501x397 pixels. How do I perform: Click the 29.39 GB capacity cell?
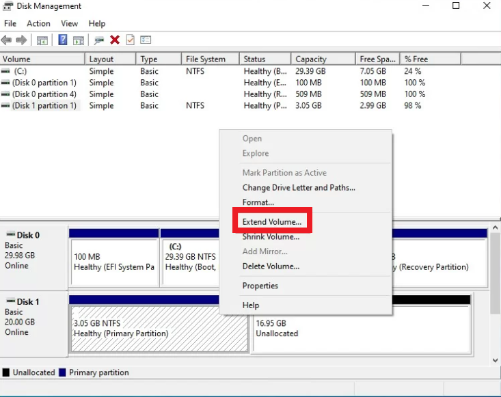(310, 71)
